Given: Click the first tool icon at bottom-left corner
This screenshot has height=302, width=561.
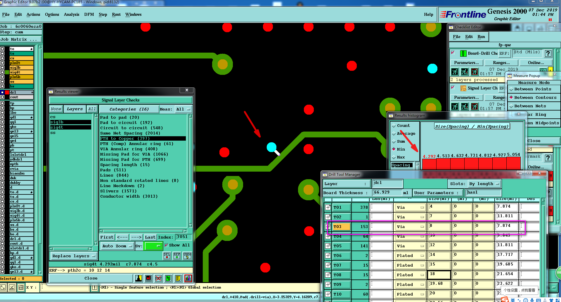Looking at the screenshot, I should click(x=3, y=288).
